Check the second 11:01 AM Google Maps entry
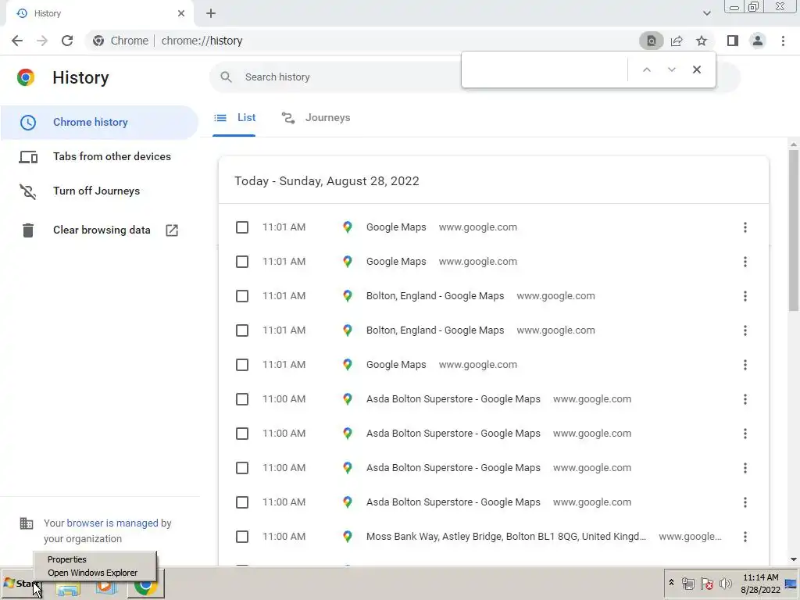The height and width of the screenshot is (600, 800). click(x=242, y=262)
